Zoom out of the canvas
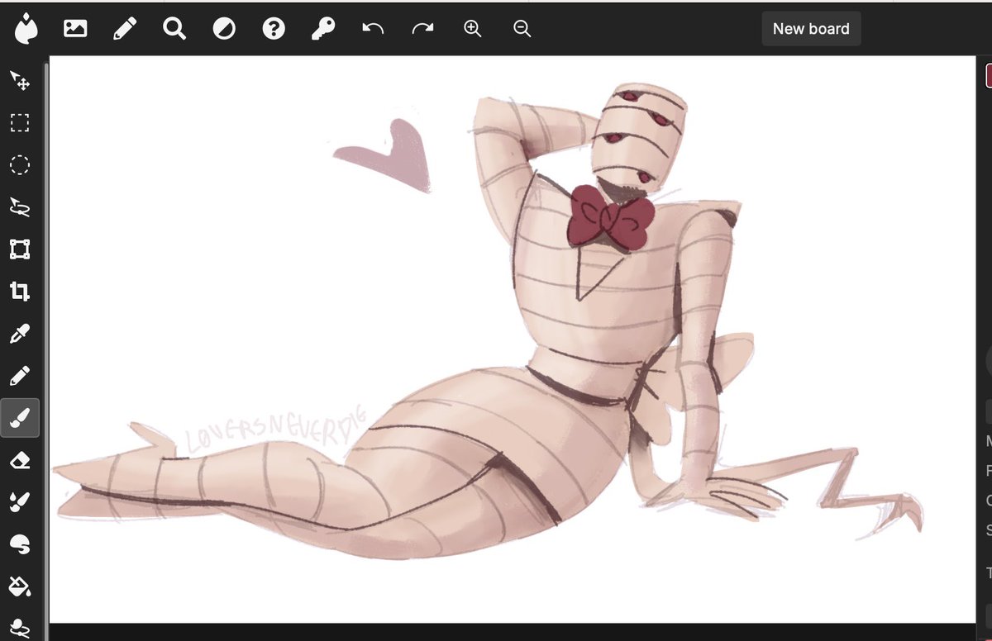The width and height of the screenshot is (992, 641). point(522,29)
